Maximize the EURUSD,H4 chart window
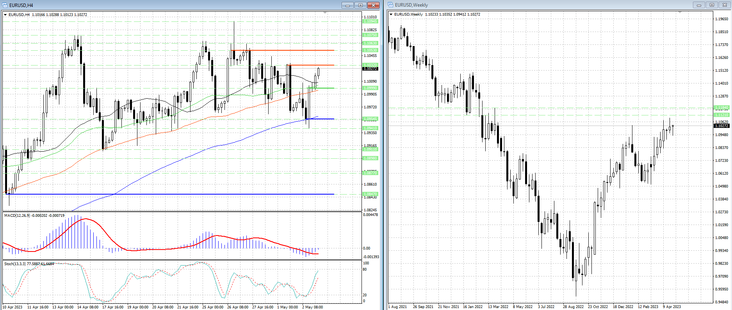 [x=360, y=5]
